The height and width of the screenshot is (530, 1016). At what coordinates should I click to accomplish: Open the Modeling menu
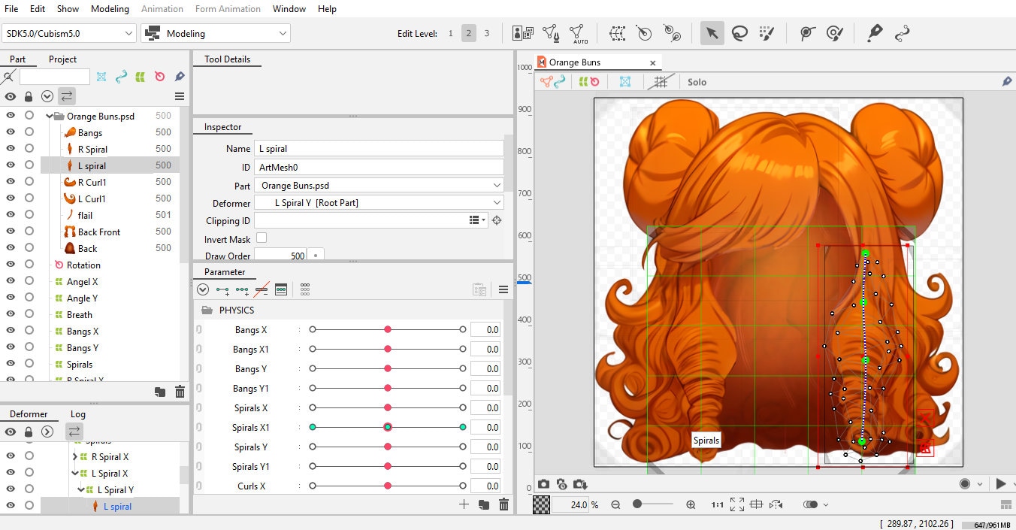point(110,9)
